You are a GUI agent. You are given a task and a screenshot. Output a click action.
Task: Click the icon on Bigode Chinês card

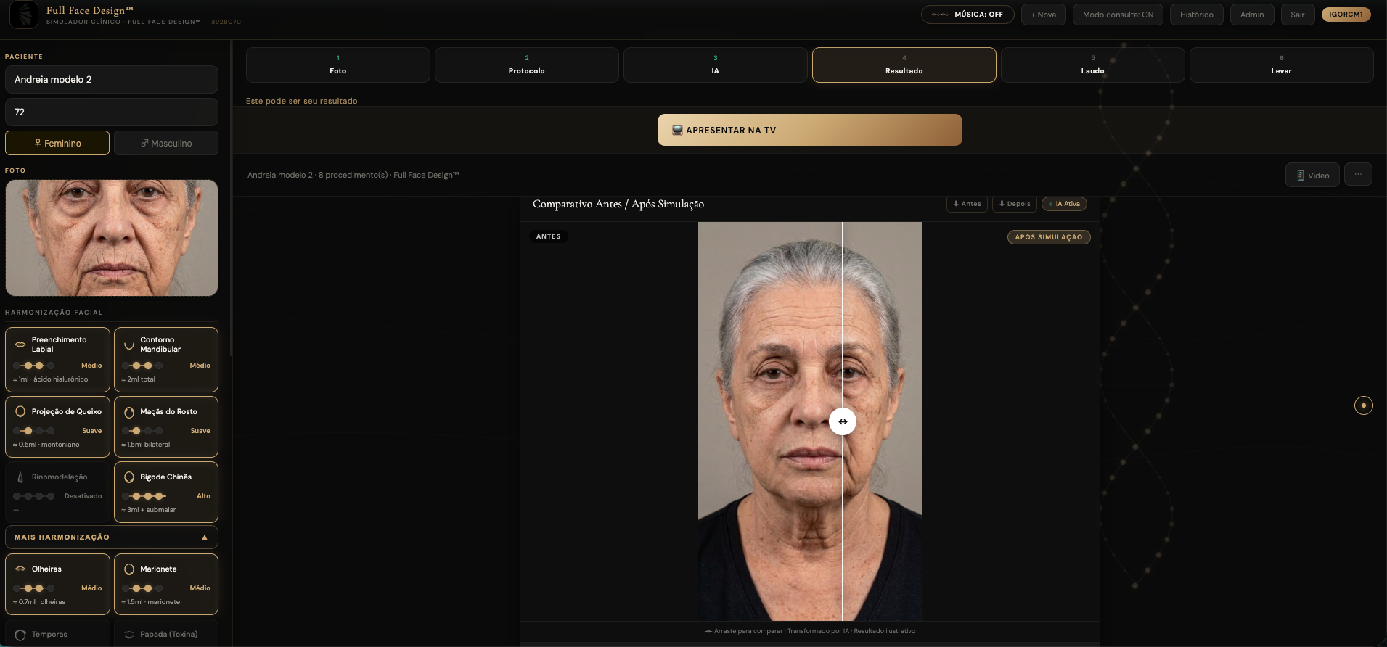129,477
